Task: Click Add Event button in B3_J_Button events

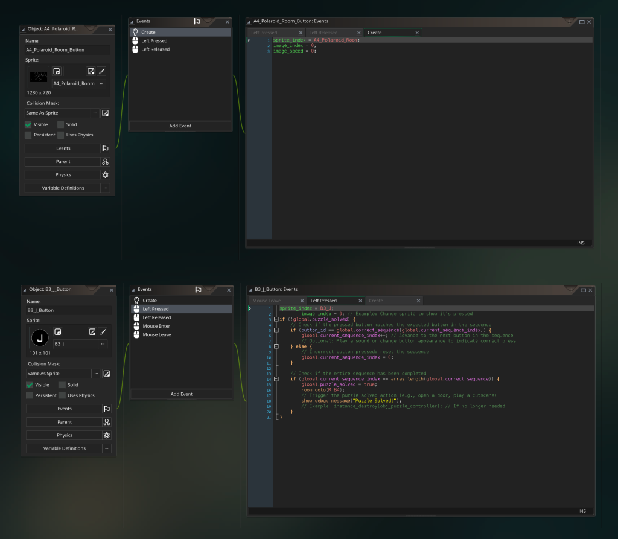Action: (182, 394)
